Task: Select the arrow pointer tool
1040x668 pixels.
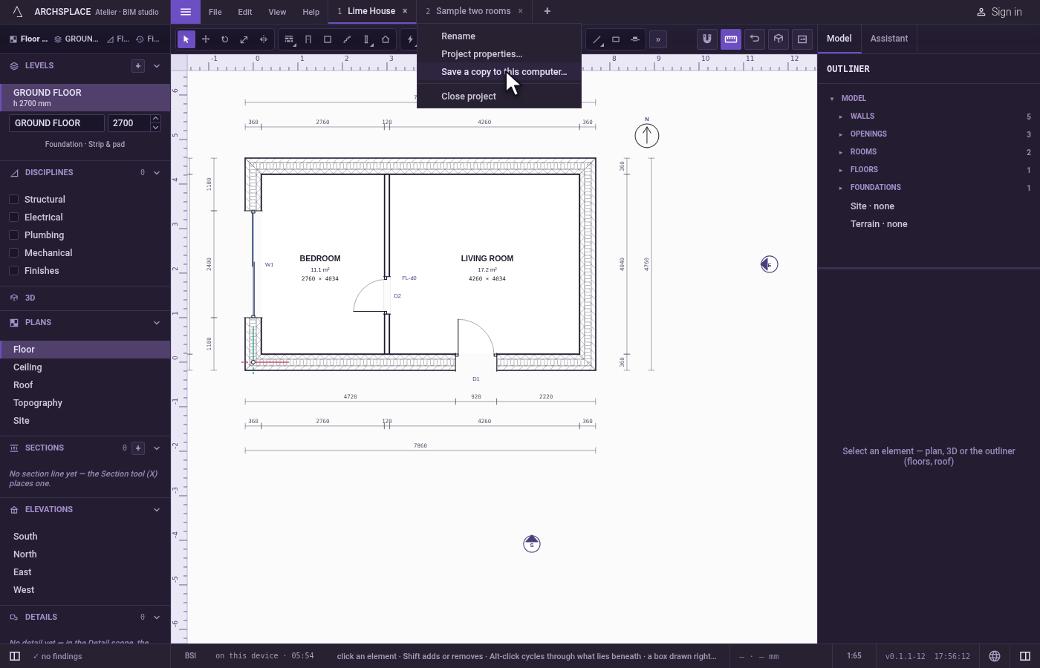Action: coord(186,39)
